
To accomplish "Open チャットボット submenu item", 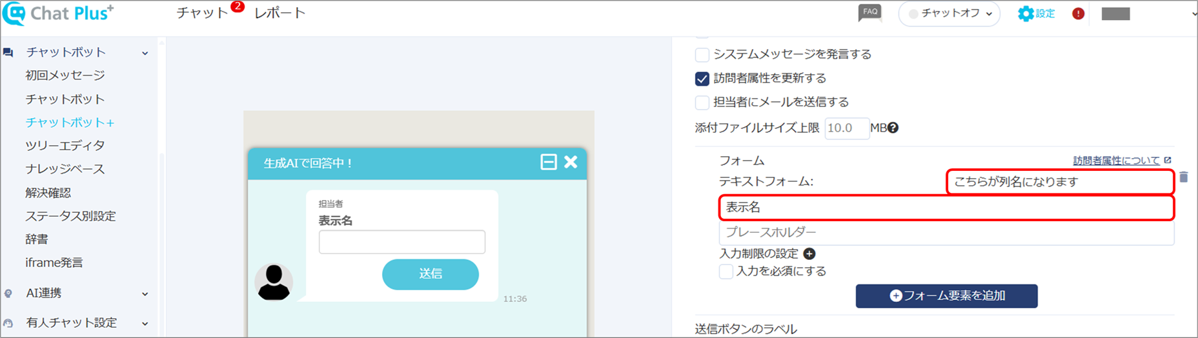I will [x=65, y=99].
